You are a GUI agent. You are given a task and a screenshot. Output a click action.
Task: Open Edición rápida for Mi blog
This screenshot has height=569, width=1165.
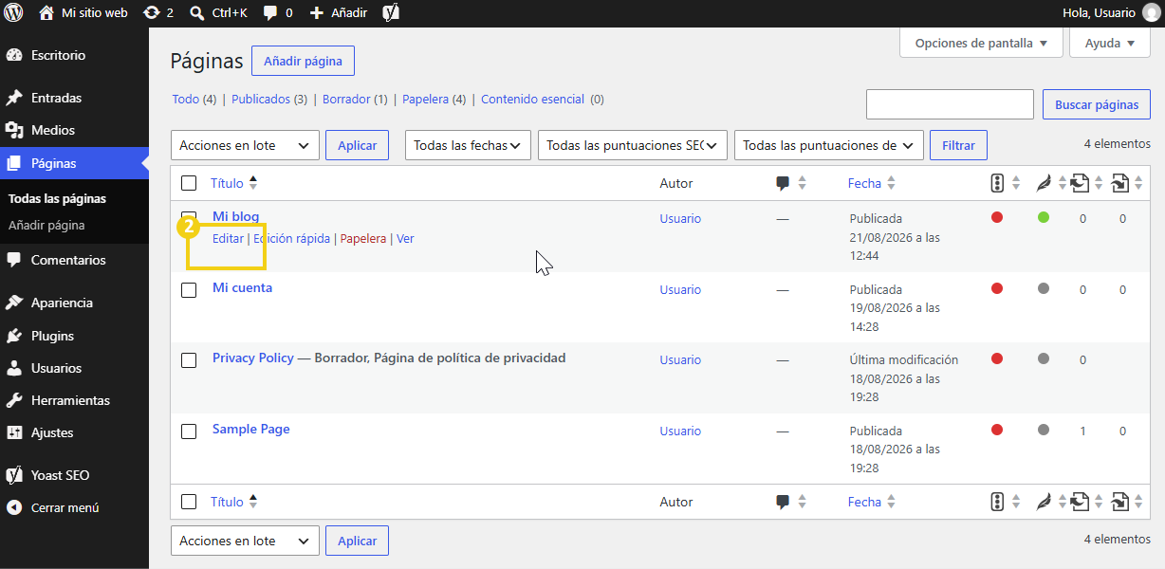pos(291,239)
